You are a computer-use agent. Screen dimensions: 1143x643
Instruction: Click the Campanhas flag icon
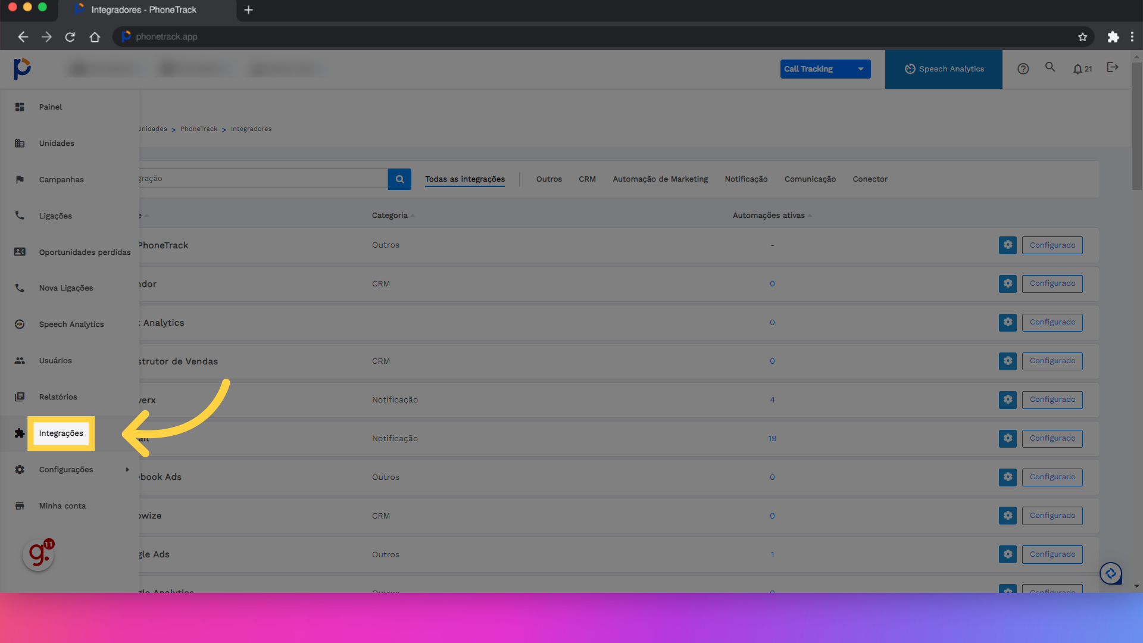pyautogui.click(x=20, y=180)
